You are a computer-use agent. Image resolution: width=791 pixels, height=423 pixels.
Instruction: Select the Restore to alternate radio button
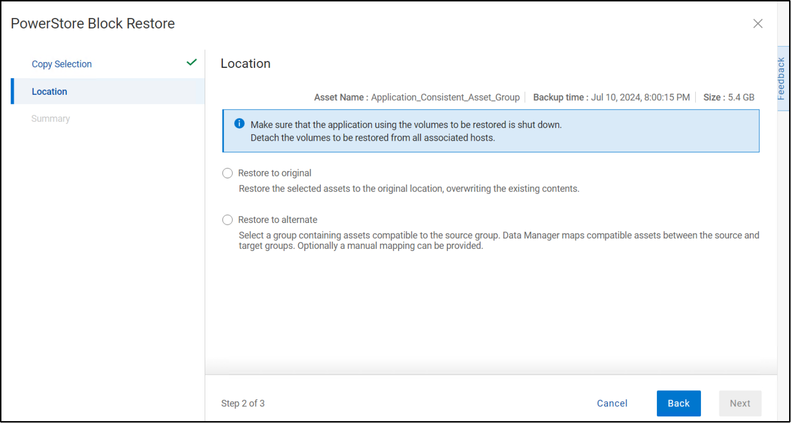click(227, 220)
